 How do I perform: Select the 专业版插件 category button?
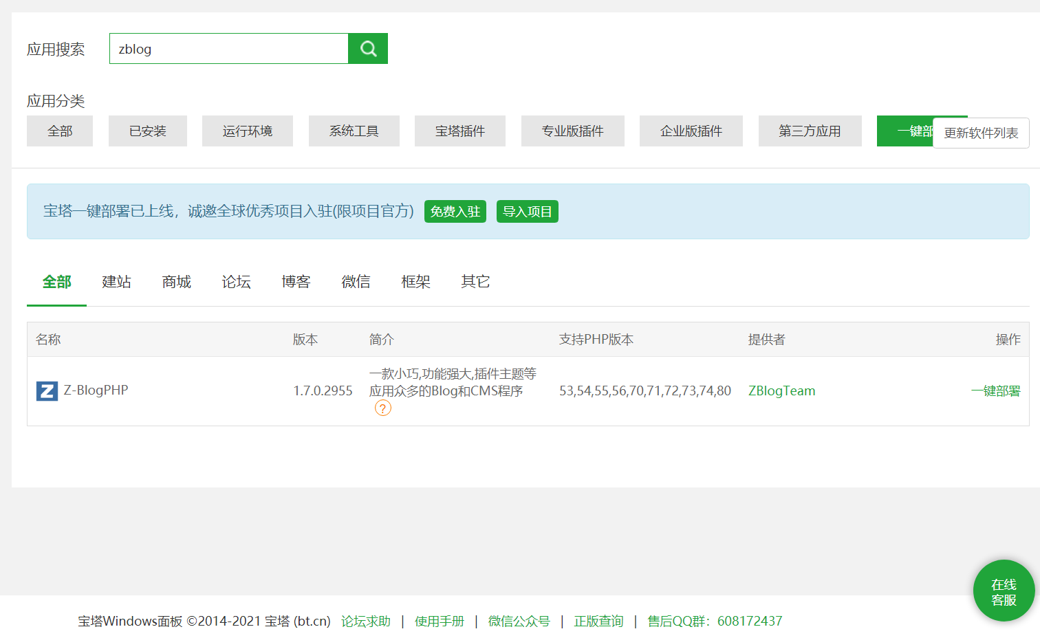[573, 131]
